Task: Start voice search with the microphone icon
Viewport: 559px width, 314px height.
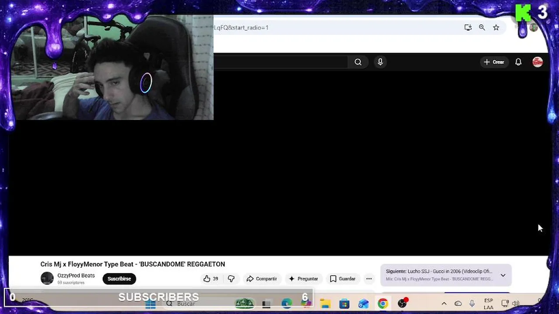Action: pos(380,62)
